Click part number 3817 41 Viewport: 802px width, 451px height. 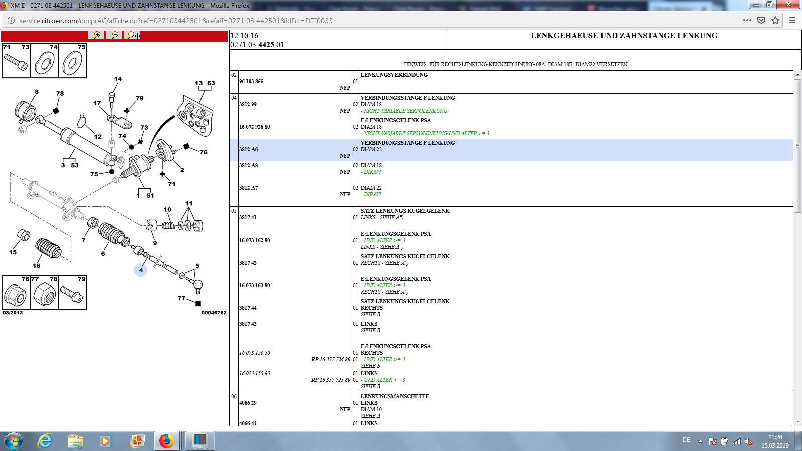pos(248,217)
